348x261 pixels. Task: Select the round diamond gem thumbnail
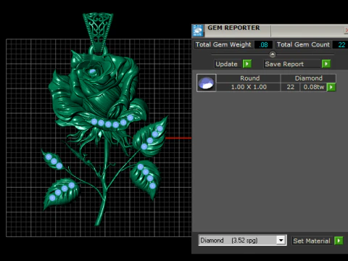point(206,83)
